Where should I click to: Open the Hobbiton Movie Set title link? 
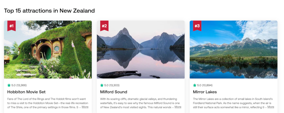click(x=26, y=92)
